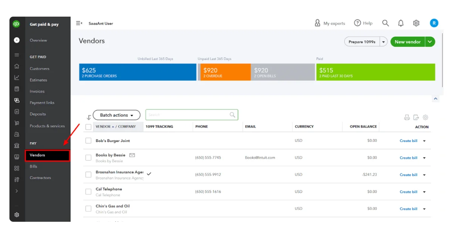The height and width of the screenshot is (238, 453).
Task: Filter by gray $920 open bills bar
Action: click(x=283, y=72)
